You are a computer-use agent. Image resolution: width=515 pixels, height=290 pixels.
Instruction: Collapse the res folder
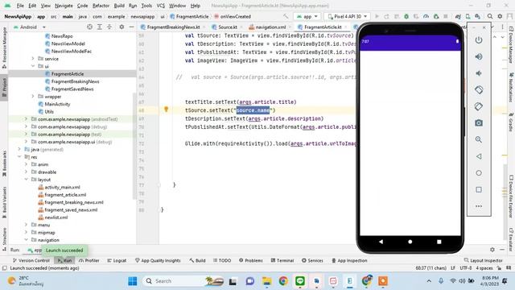[x=19, y=157]
